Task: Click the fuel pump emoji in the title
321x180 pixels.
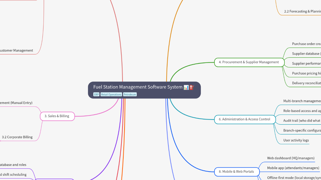Action: [192, 87]
